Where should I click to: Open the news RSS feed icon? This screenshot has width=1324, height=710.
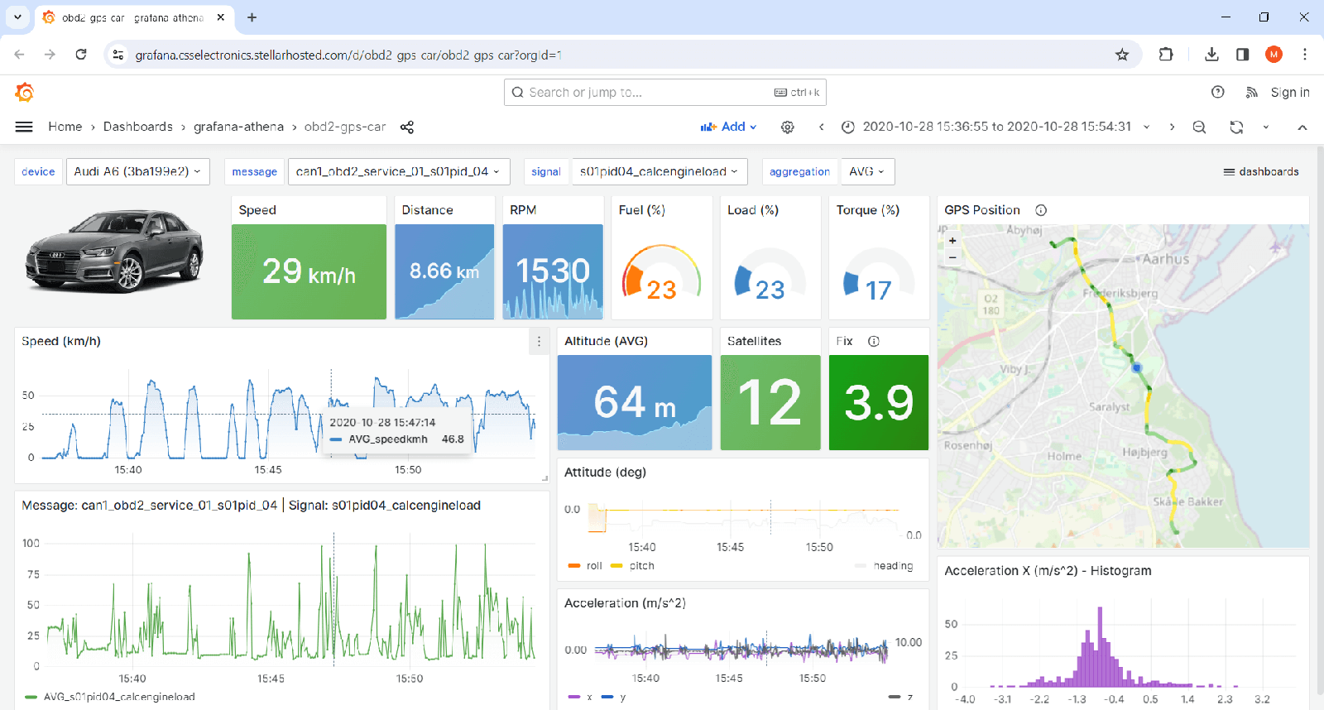(1252, 92)
